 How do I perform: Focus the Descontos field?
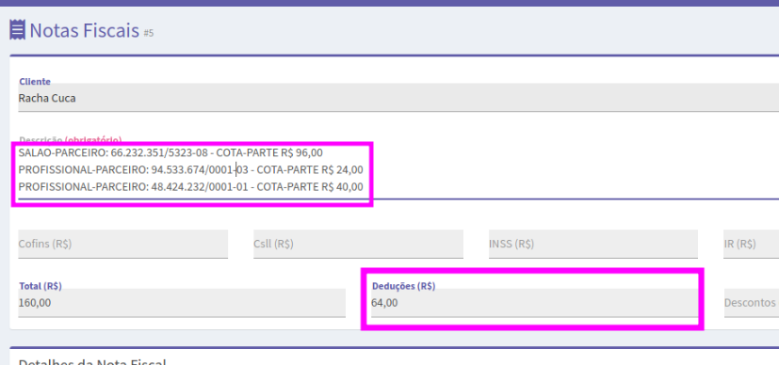[751, 303]
